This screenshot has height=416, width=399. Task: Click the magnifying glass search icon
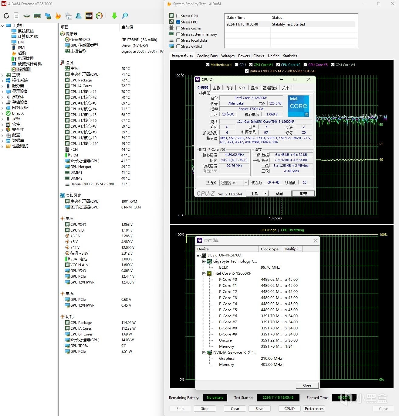[x=125, y=16]
